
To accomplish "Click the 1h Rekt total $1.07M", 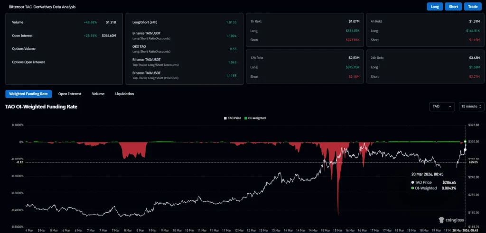I will (x=354, y=22).
